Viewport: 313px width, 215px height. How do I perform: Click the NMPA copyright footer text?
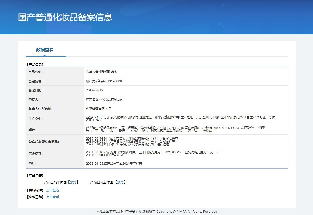[157, 212]
